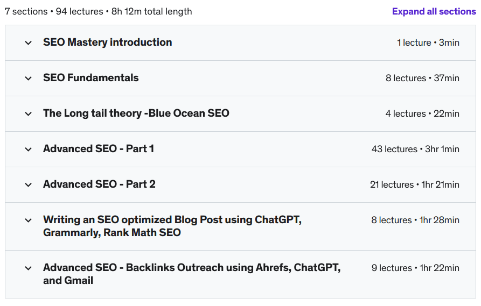
Task: Click the 43 lectures • 3hr 1min label
Action: pos(415,149)
